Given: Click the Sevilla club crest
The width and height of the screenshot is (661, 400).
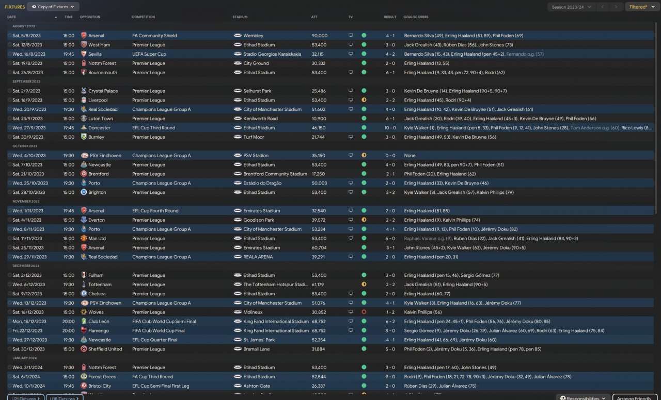Looking at the screenshot, I should click(84, 54).
